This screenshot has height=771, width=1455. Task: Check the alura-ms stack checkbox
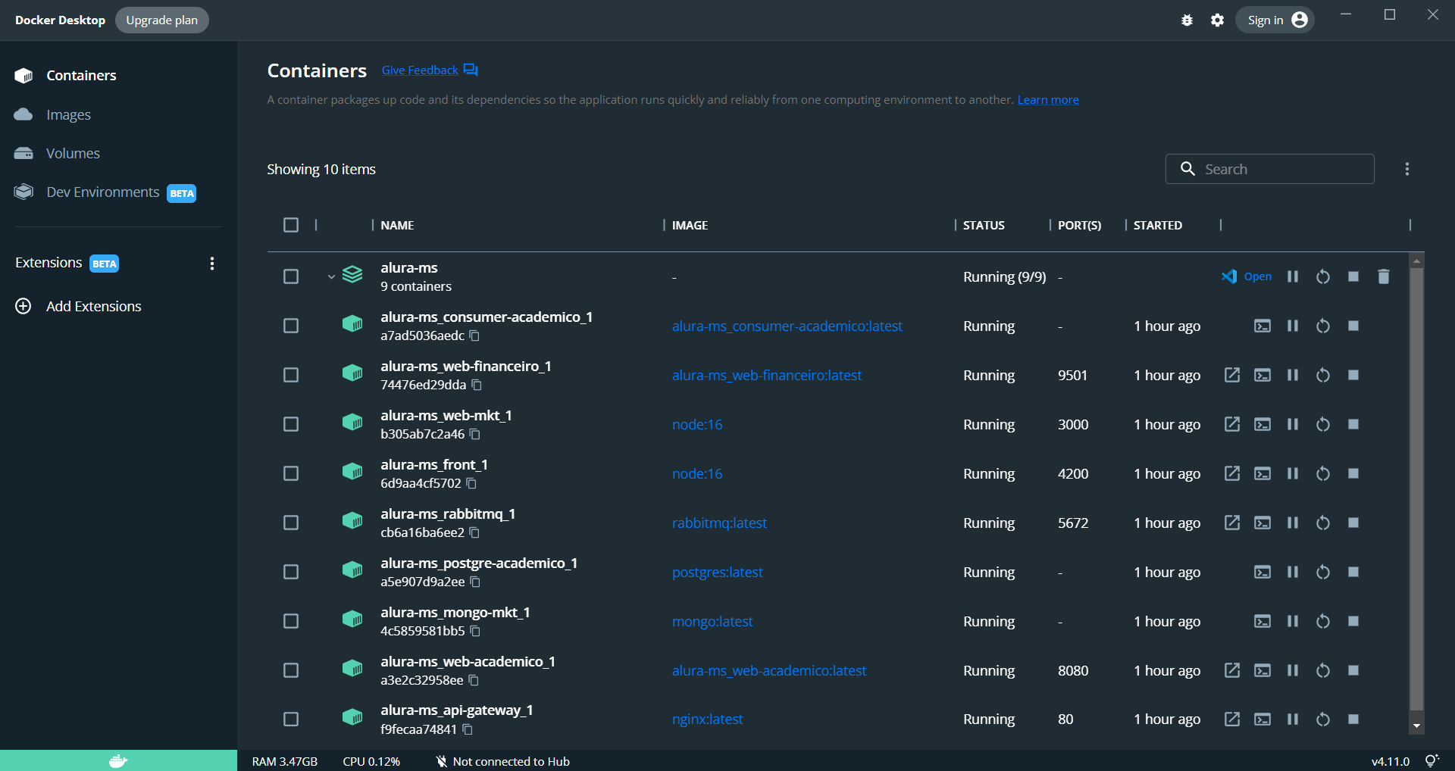pos(291,276)
